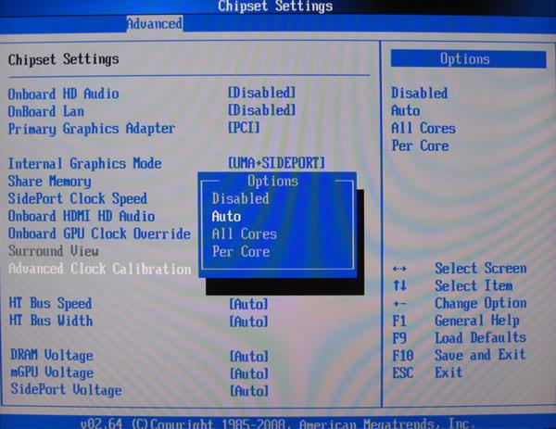Expand the Internal Graphics Mode [UMA+SIDEPORT] value

276,163
